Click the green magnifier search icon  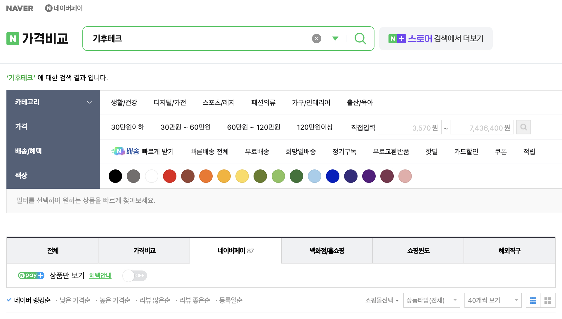tap(360, 39)
